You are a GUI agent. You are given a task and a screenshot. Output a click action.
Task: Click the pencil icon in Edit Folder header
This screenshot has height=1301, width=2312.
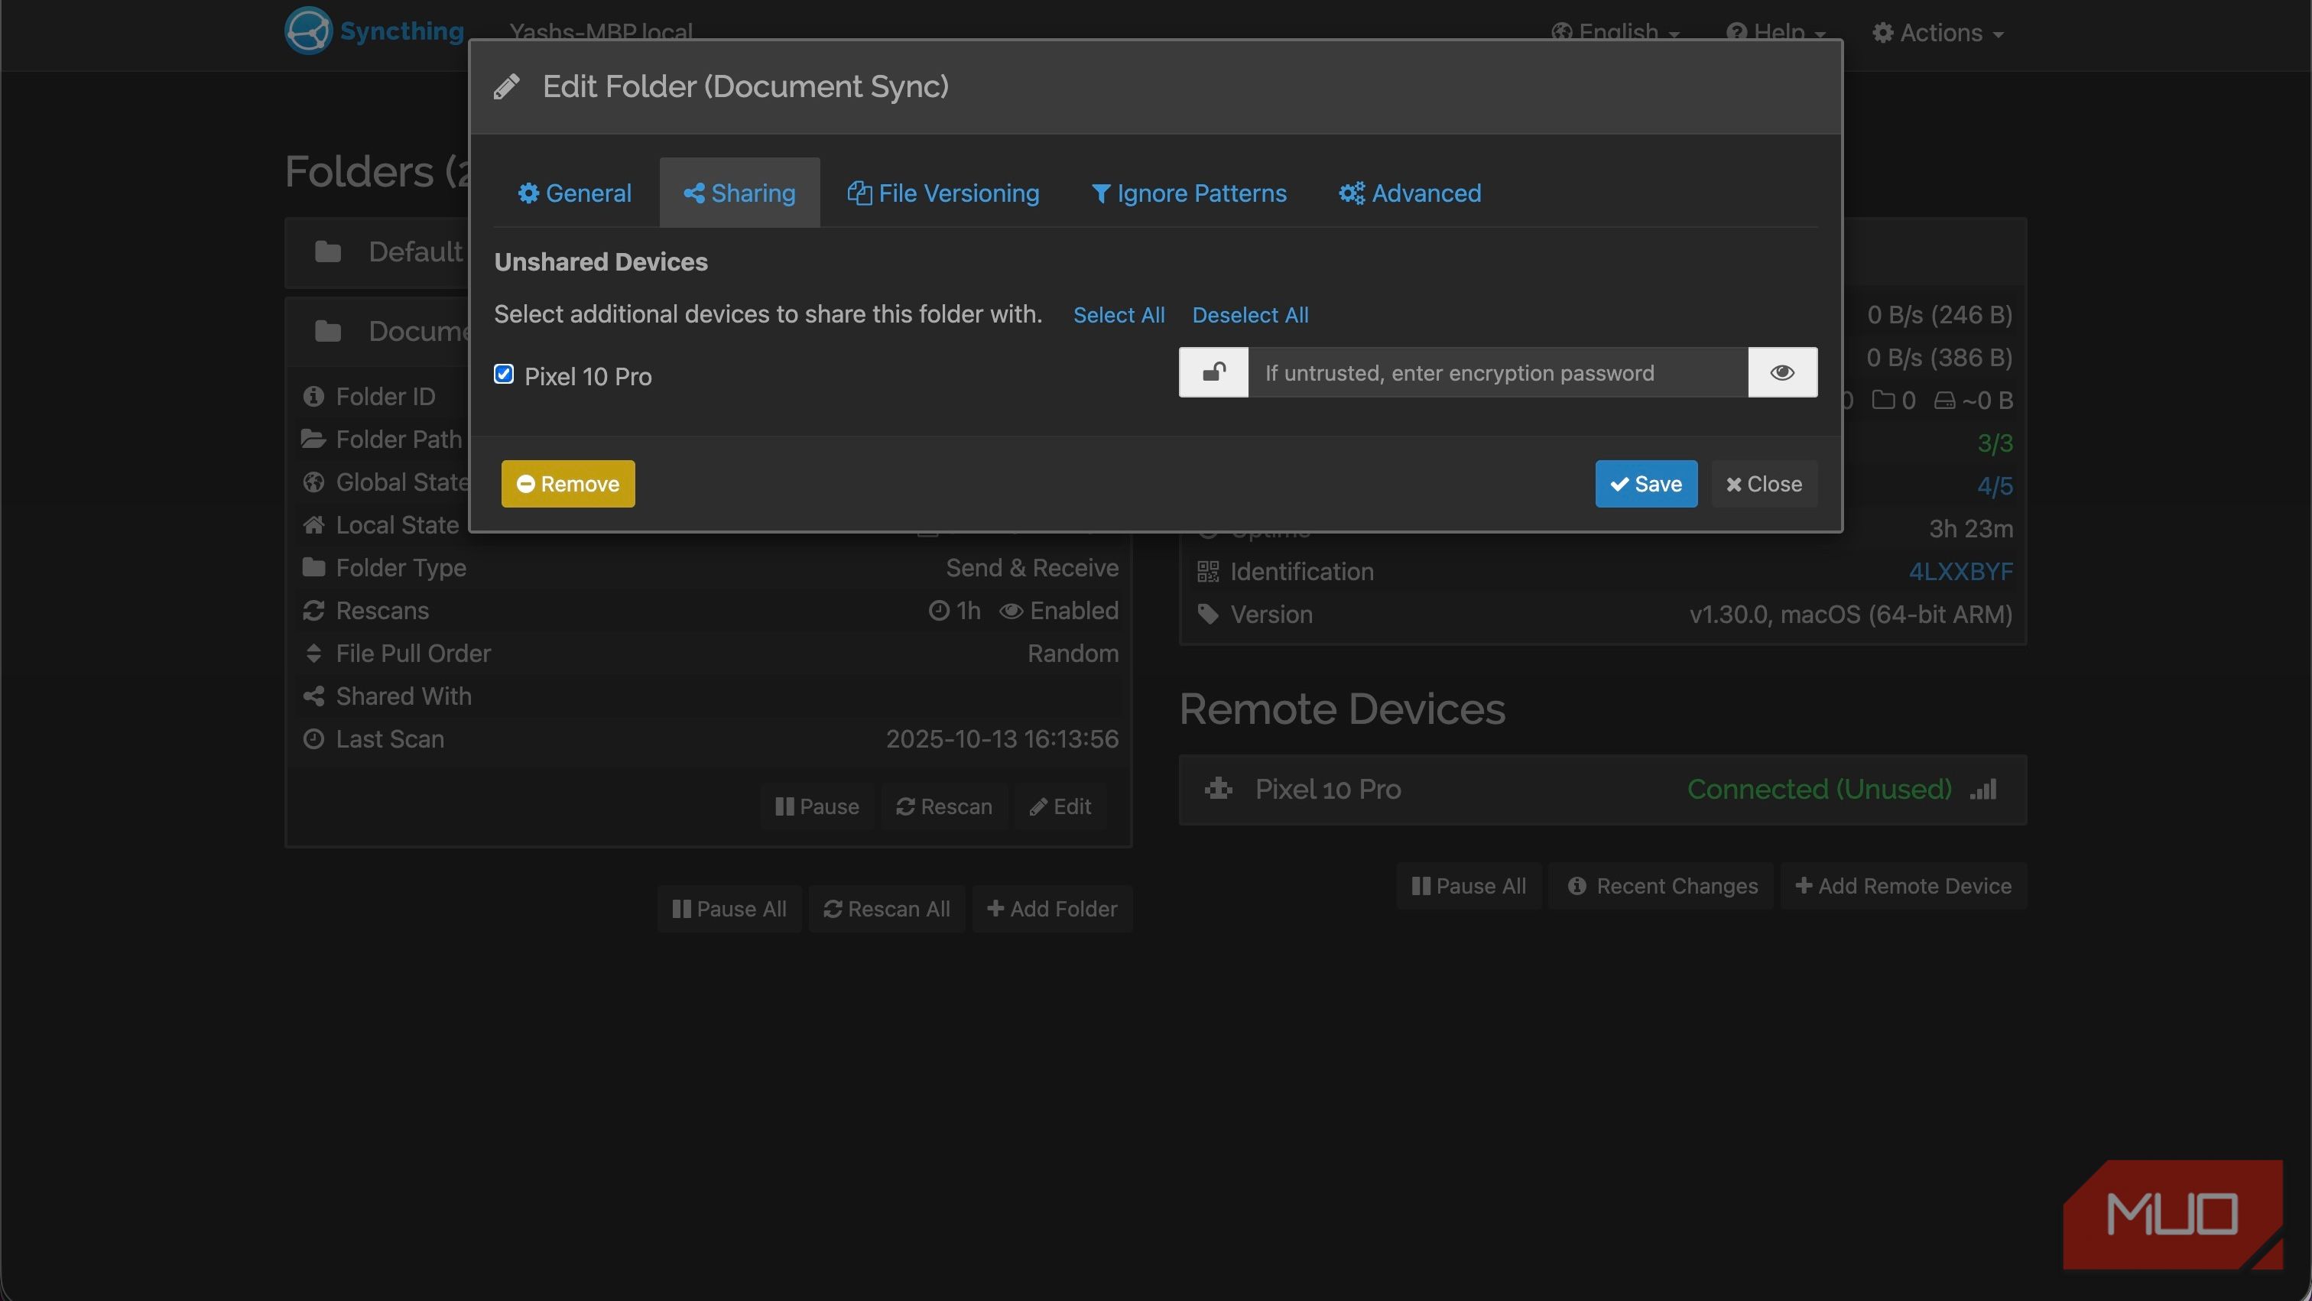click(507, 87)
